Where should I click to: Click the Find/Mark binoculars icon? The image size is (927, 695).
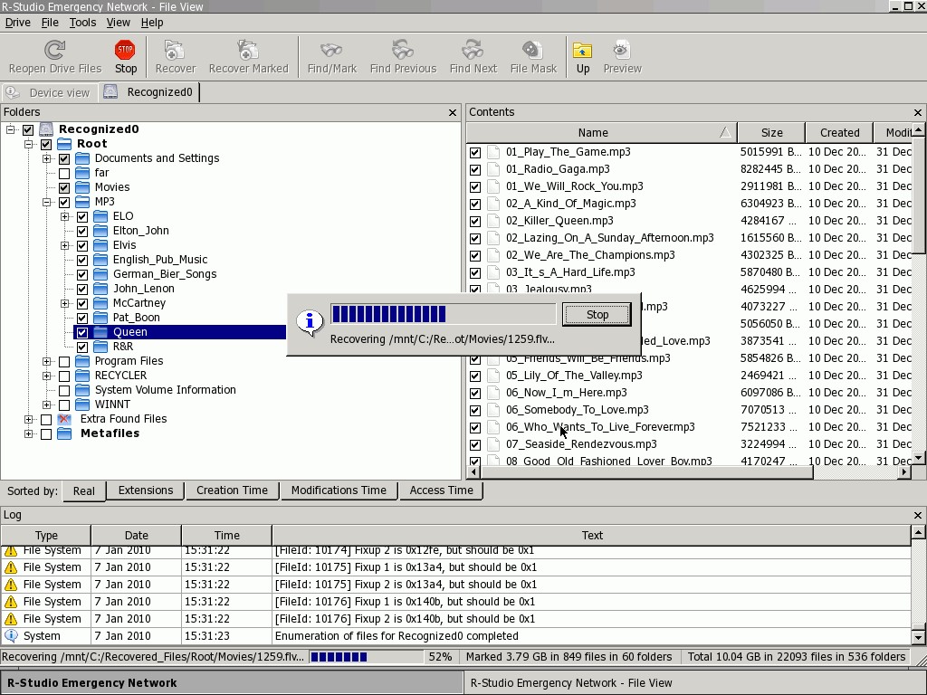[x=331, y=50]
